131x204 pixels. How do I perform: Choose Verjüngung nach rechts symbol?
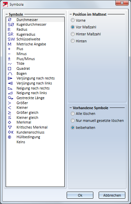(35, 78)
